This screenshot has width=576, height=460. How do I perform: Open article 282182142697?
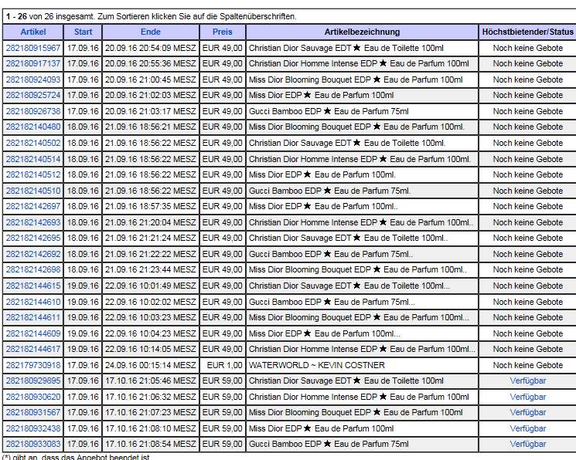(x=33, y=206)
